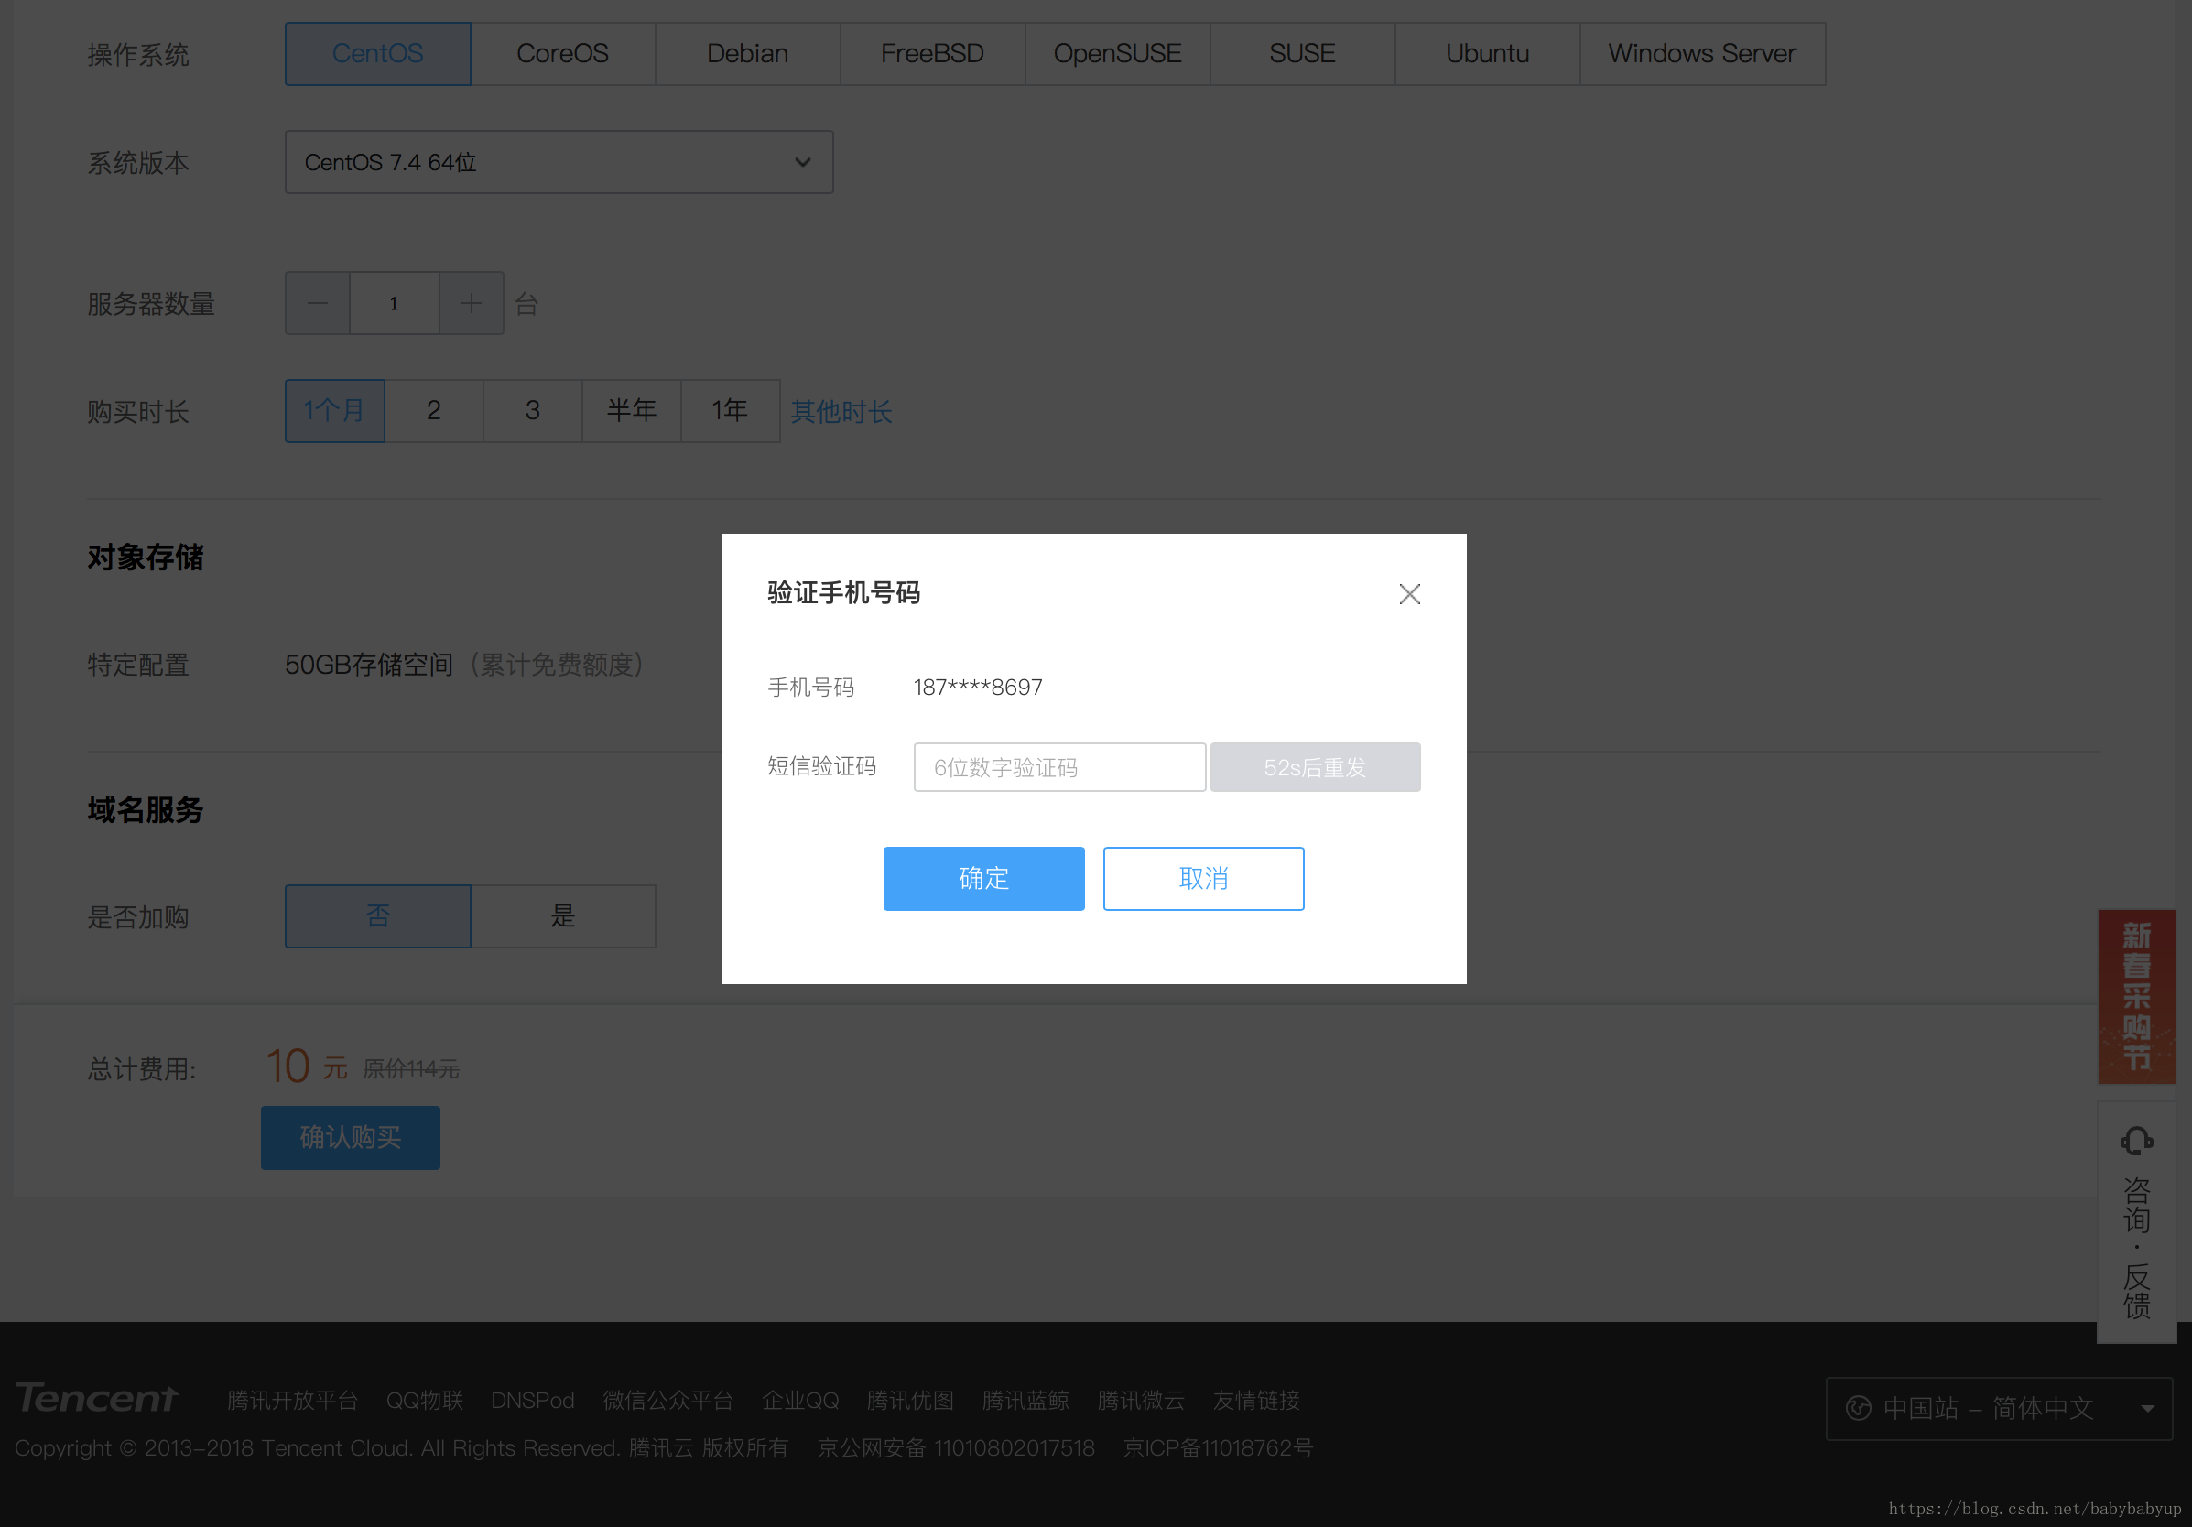The height and width of the screenshot is (1527, 2192).
Task: Click the plus server quantity button
Action: click(471, 304)
